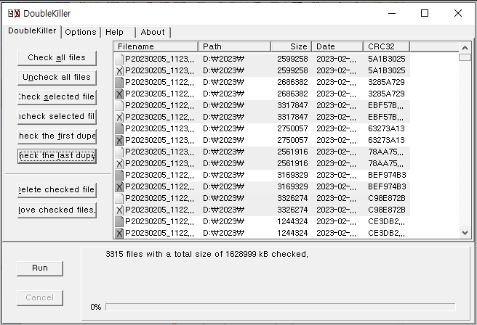
Task: Select size 2750057 in the unchecked row
Action: tap(292, 128)
